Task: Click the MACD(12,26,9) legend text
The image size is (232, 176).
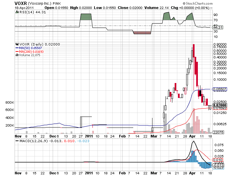Action: pyautogui.click(x=33, y=141)
